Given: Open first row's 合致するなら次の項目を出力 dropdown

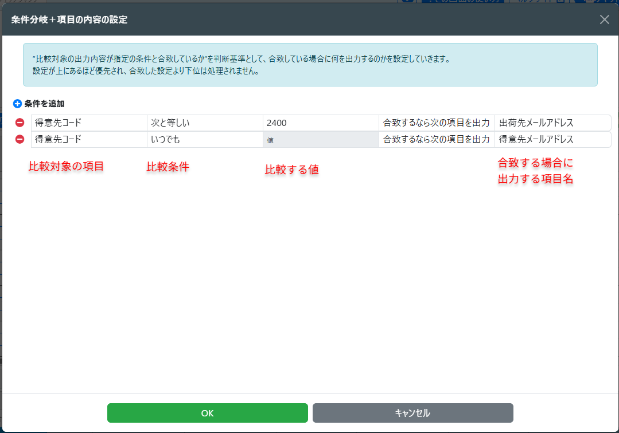Looking at the screenshot, I should pos(436,123).
